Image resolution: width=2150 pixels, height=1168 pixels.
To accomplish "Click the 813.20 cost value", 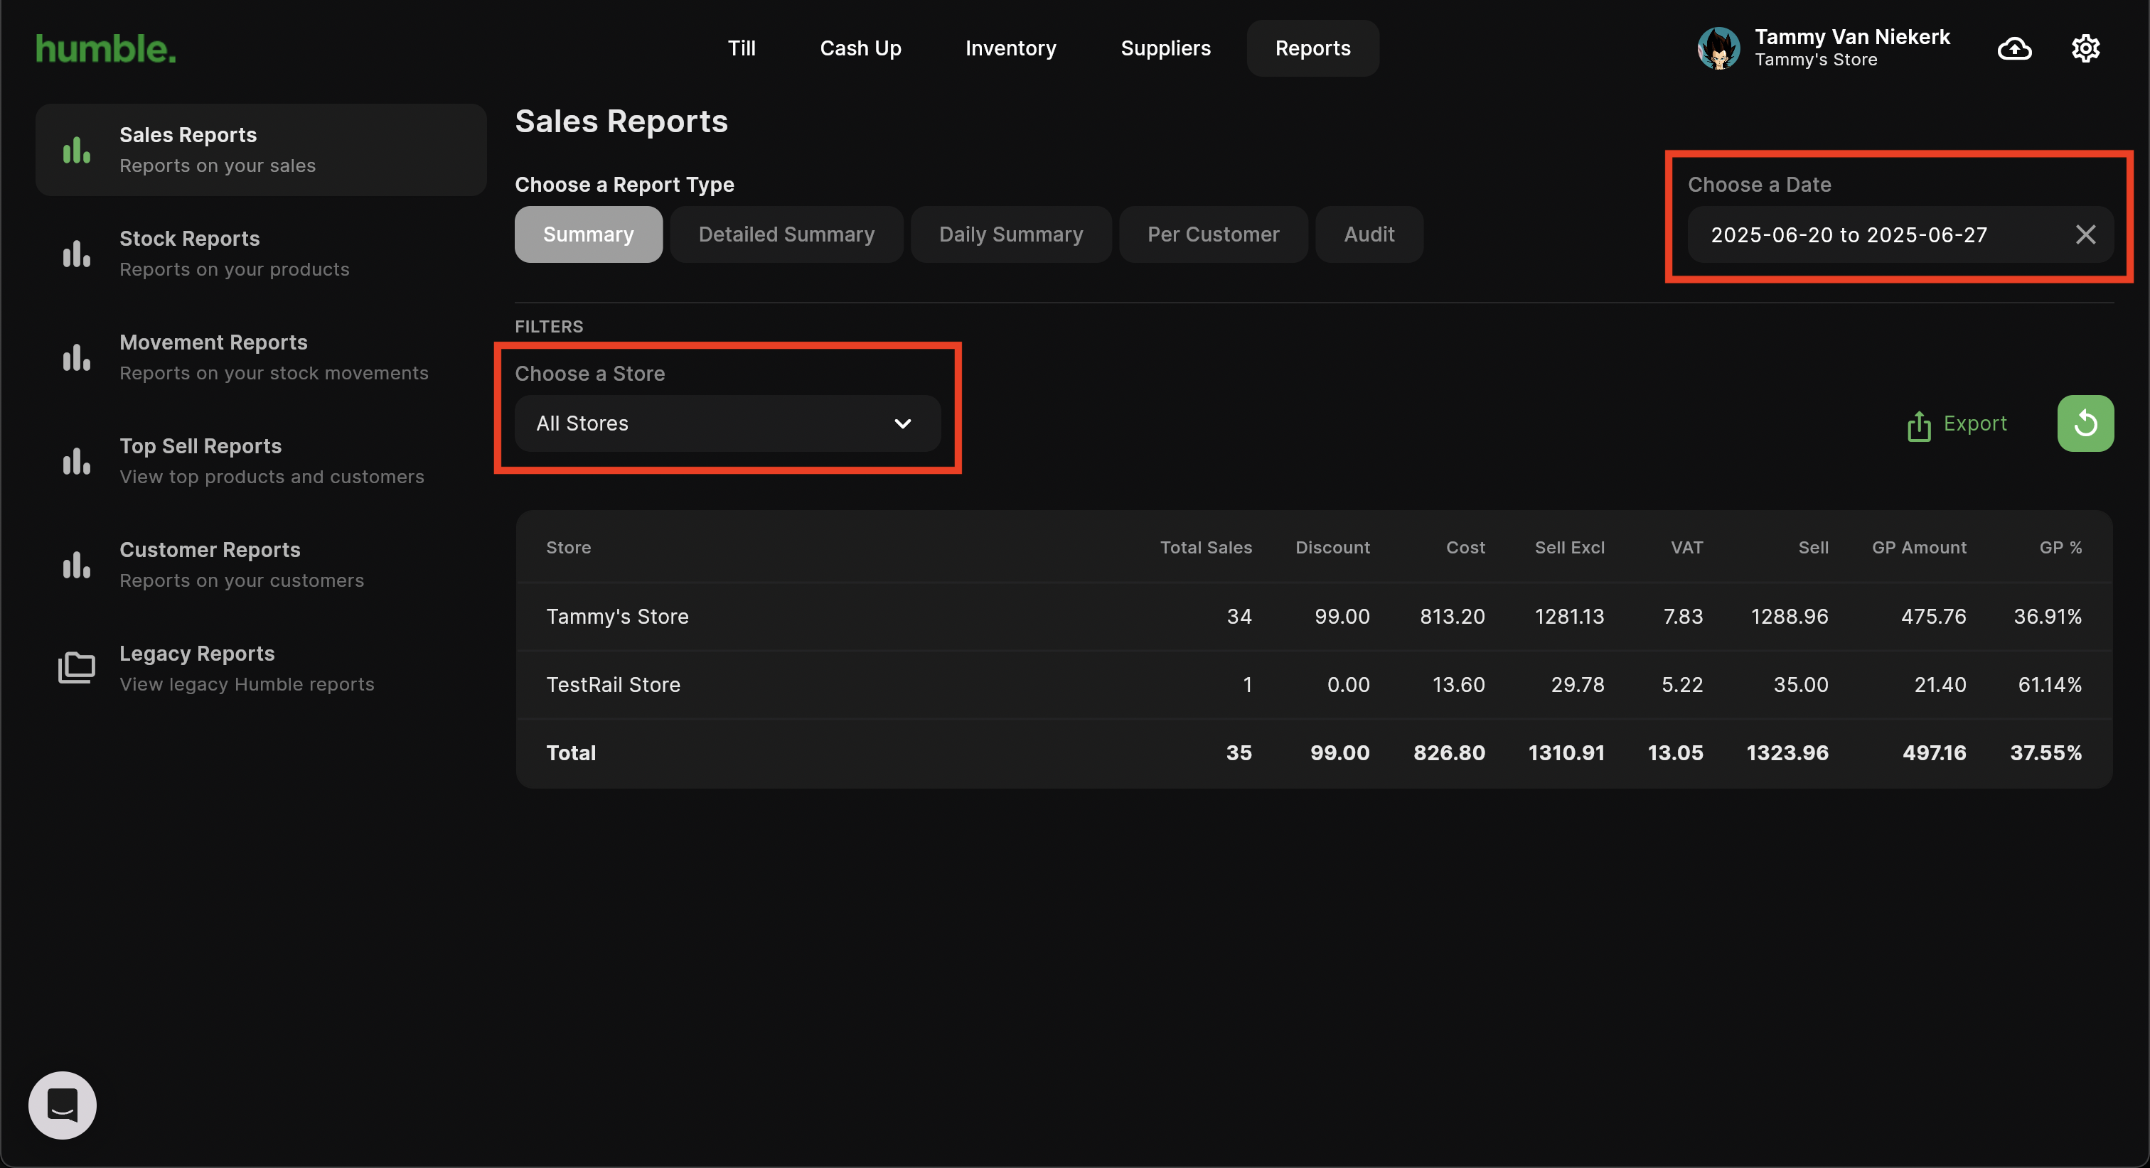I will point(1453,617).
